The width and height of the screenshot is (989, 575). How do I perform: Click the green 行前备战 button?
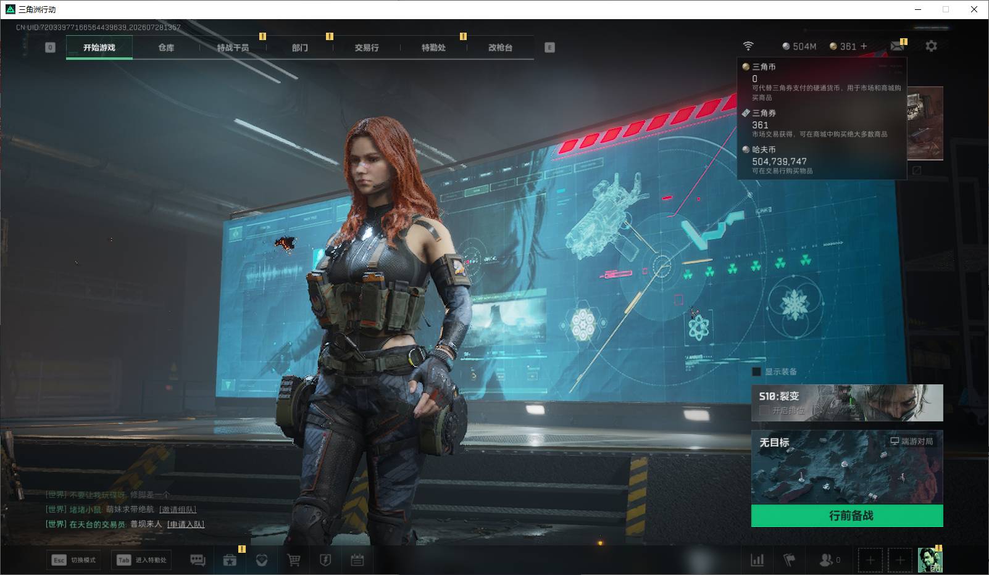(x=847, y=516)
